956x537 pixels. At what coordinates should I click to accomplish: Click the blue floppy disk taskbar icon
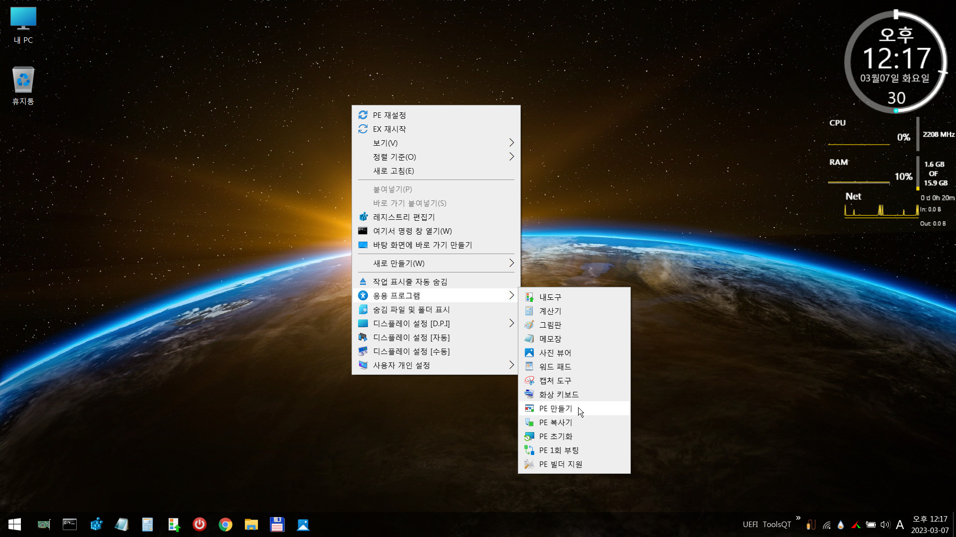(x=277, y=525)
